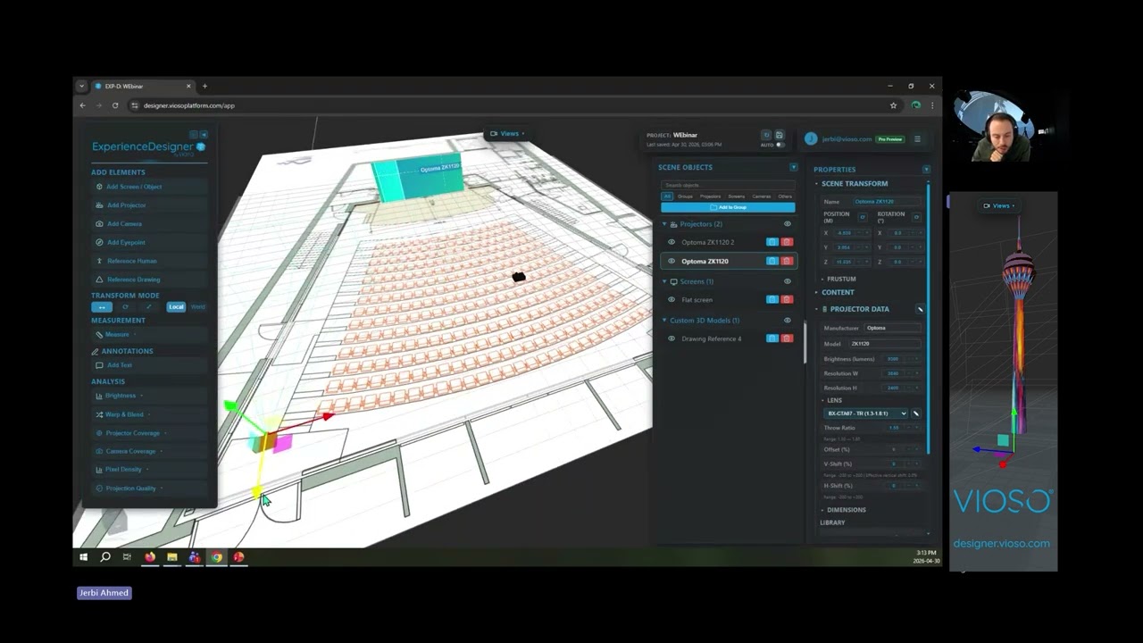Switch transform space to Local

[x=176, y=307]
